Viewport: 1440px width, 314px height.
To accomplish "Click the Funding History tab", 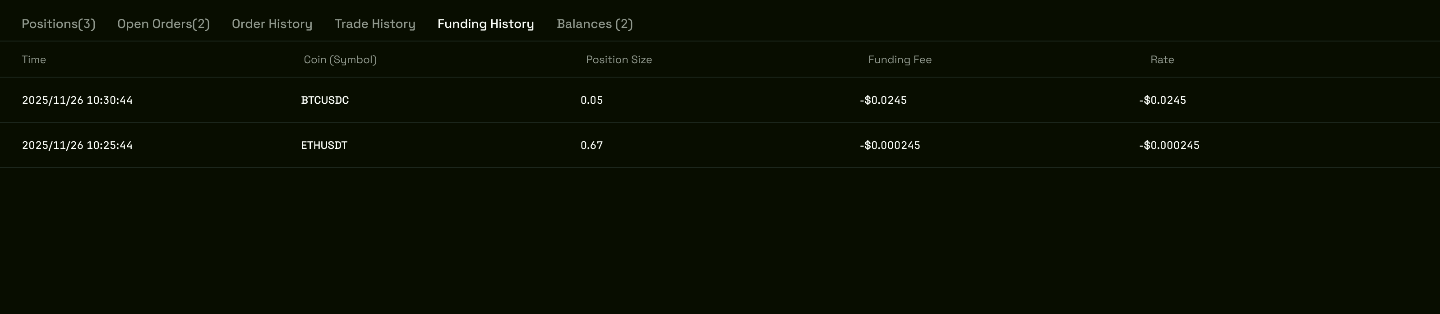I will (486, 24).
